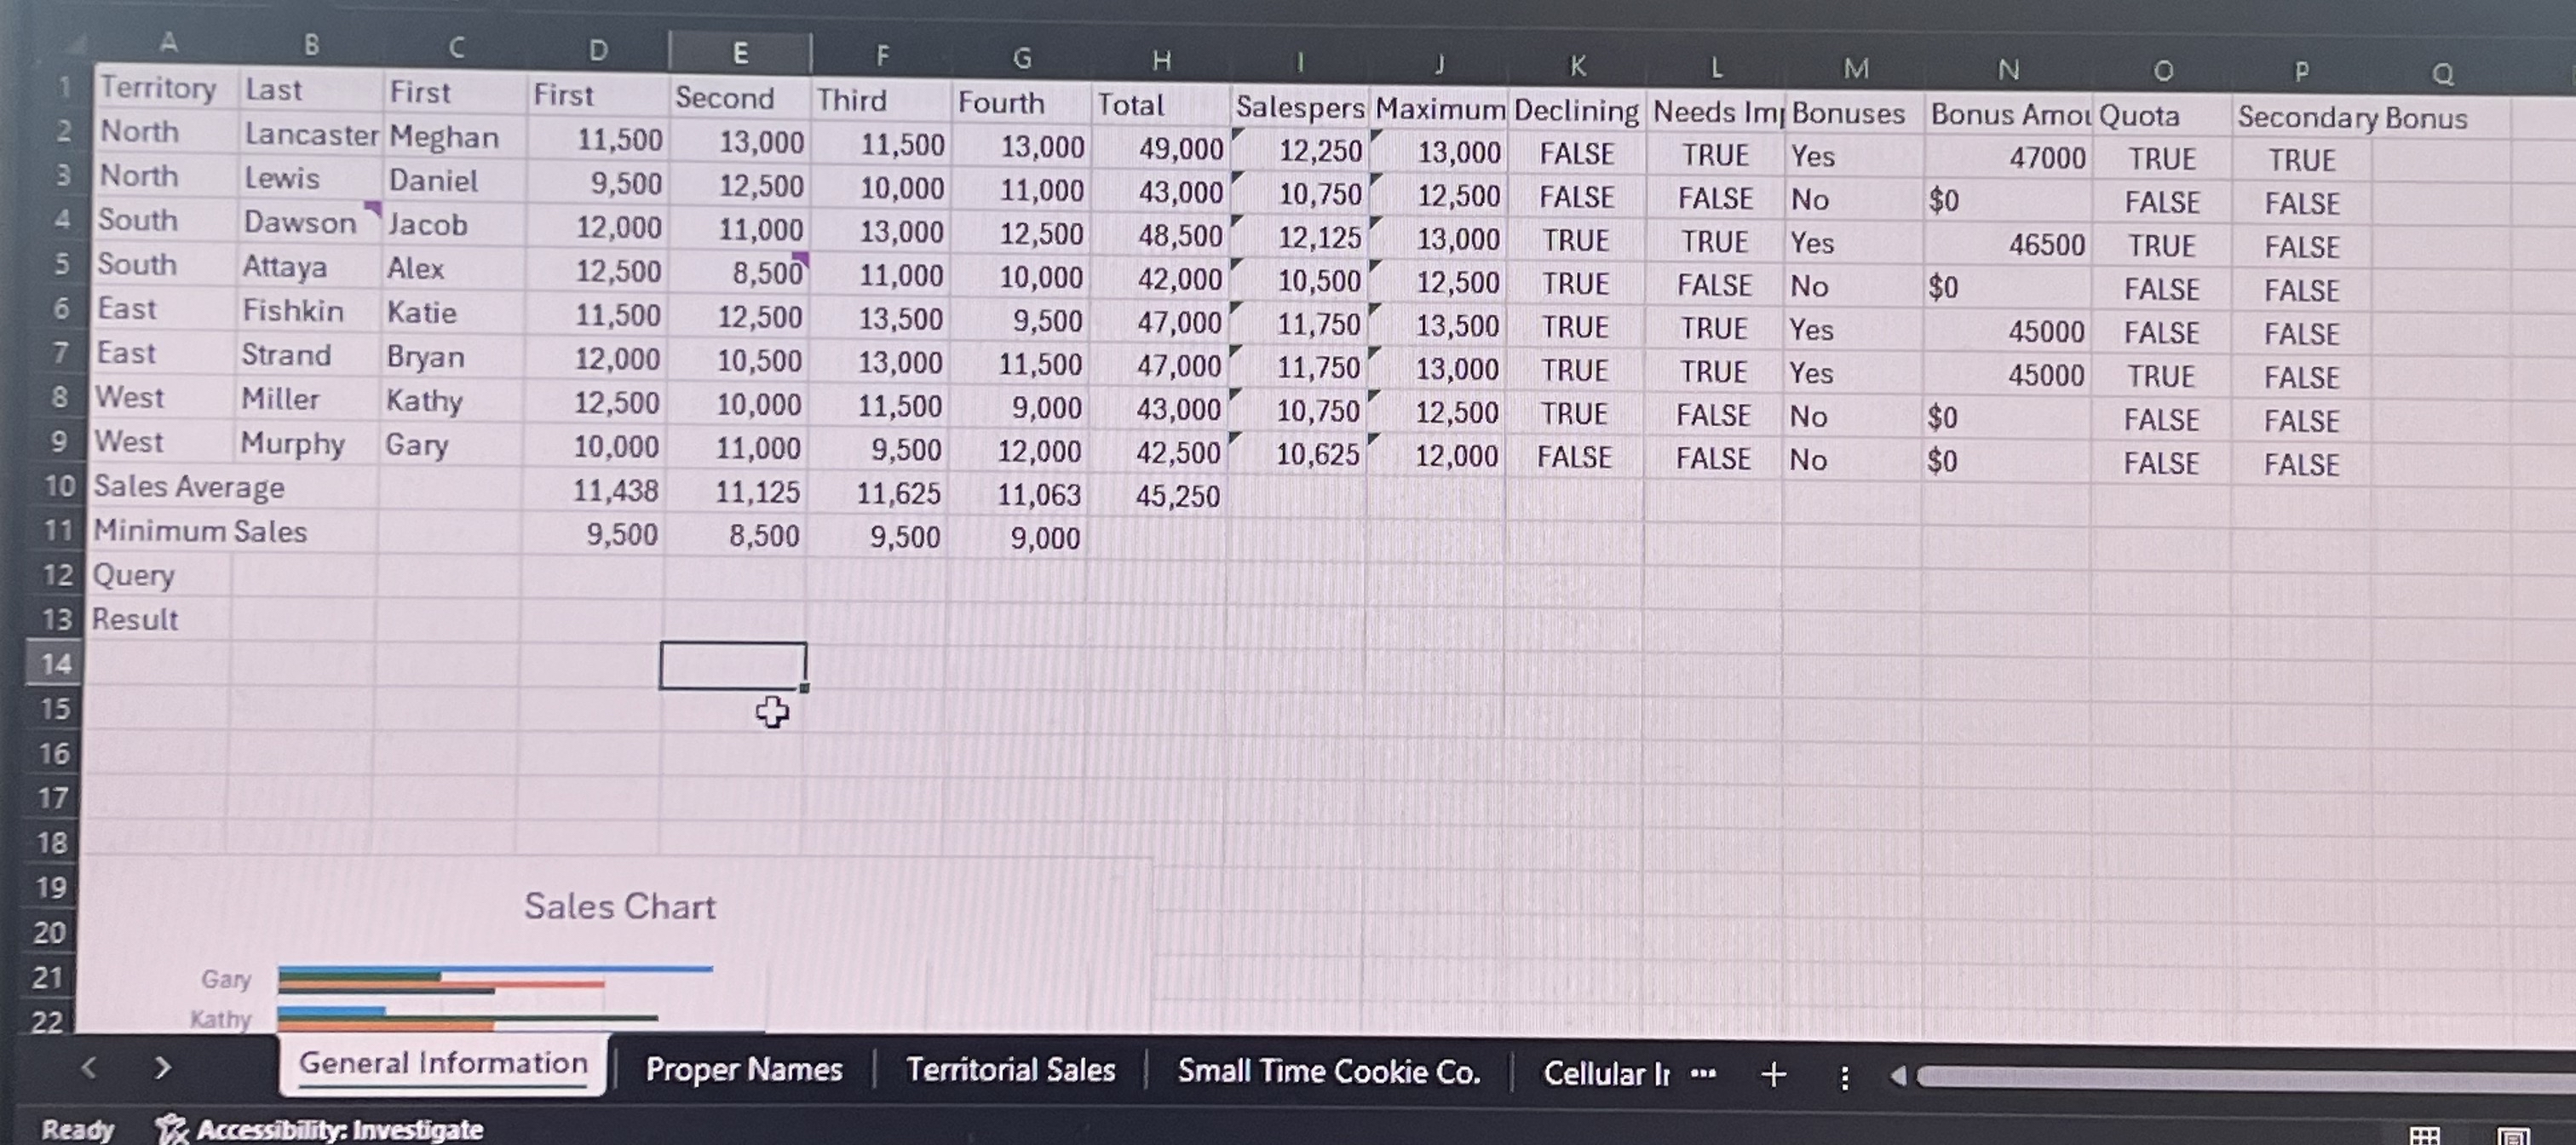This screenshot has height=1145, width=2576.
Task: Click the next sheet navigation arrow
Action: click(163, 1068)
